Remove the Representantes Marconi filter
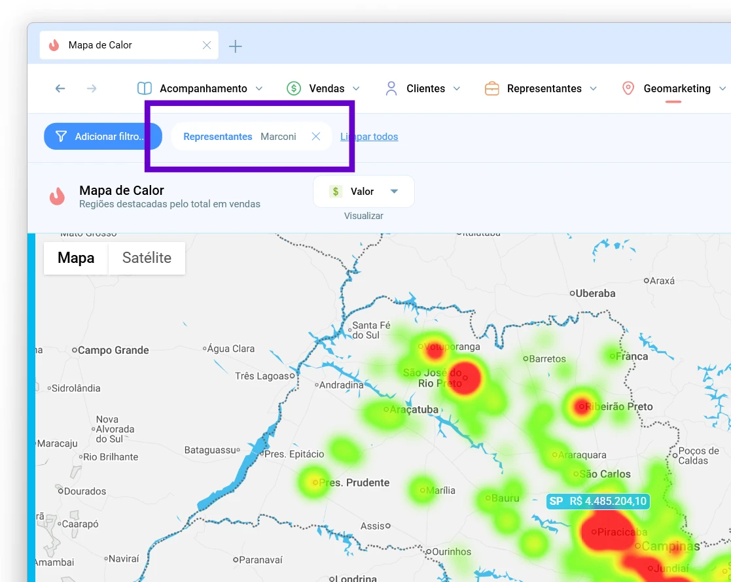This screenshot has height=582, width=731. (315, 137)
